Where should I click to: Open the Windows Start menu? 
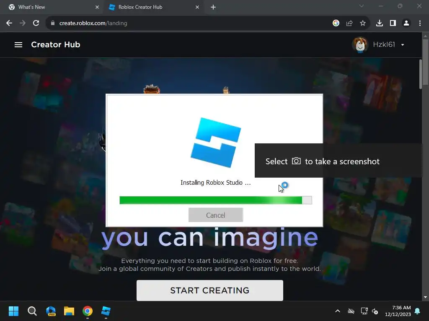click(13, 311)
